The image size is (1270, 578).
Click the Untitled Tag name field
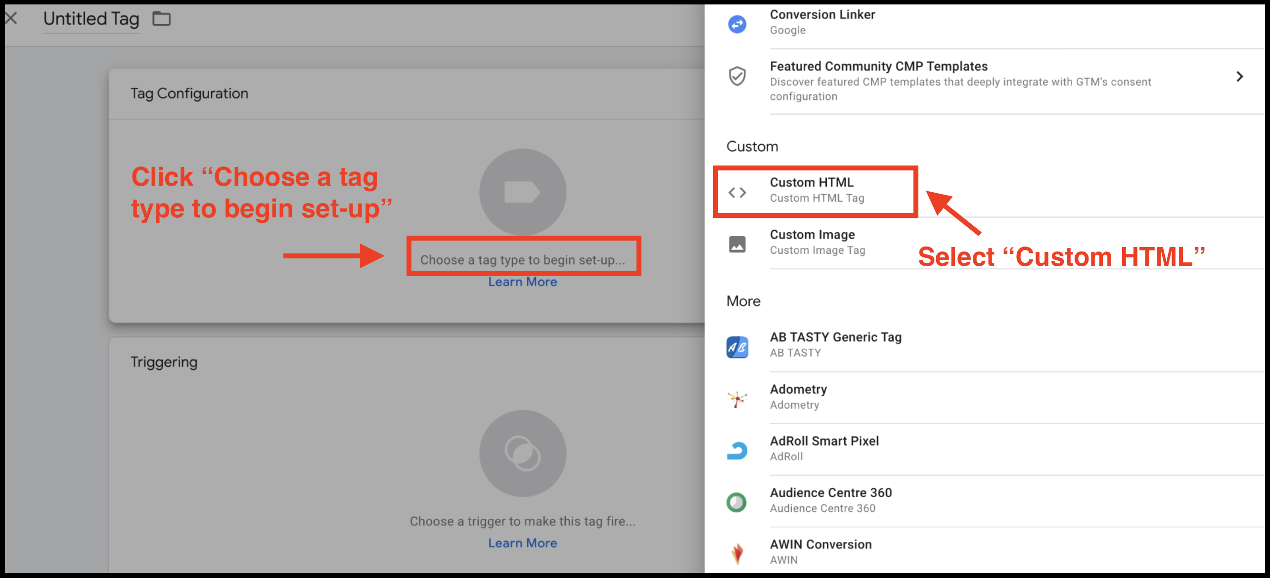[x=91, y=19]
